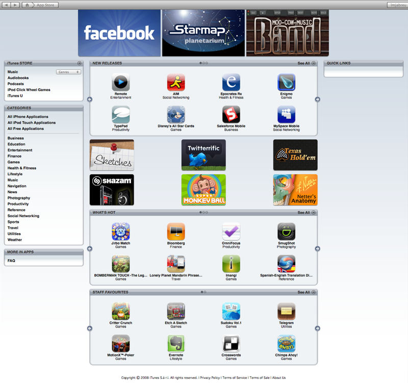408x383 pixels.
Task: Open the Critter Crunch icon
Action: [121, 311]
